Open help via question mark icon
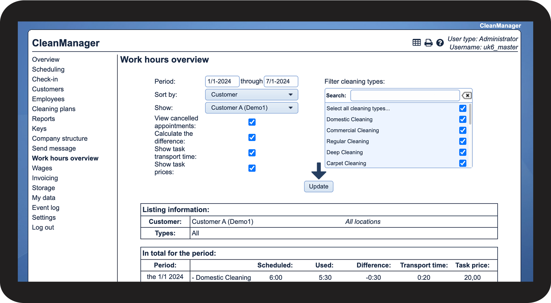This screenshot has height=303, width=551. [x=440, y=43]
